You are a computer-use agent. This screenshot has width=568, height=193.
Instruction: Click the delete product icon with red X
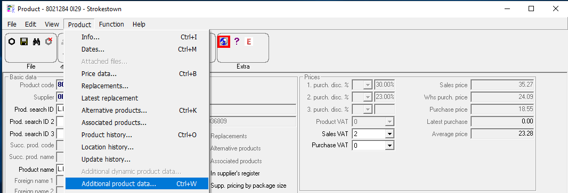[48, 41]
